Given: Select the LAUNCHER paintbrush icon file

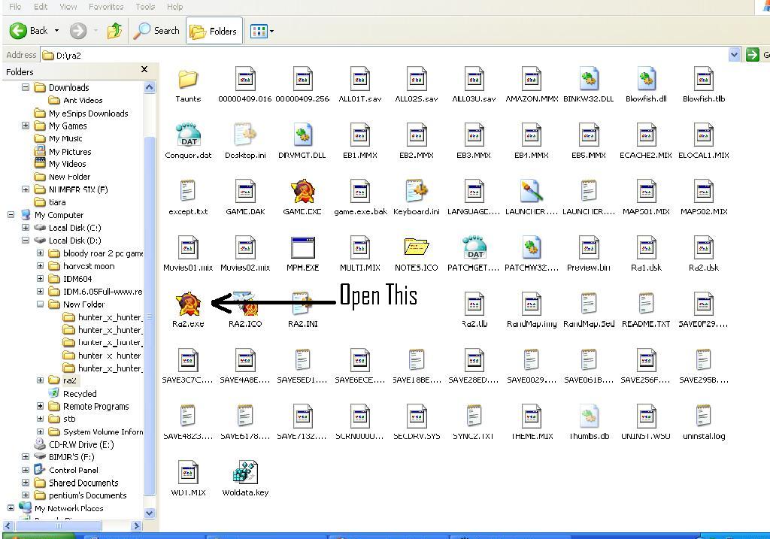Looking at the screenshot, I should pos(532,192).
